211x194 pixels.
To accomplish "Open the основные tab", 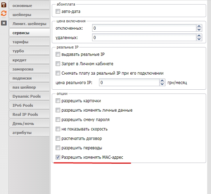I will pos(29,6).
